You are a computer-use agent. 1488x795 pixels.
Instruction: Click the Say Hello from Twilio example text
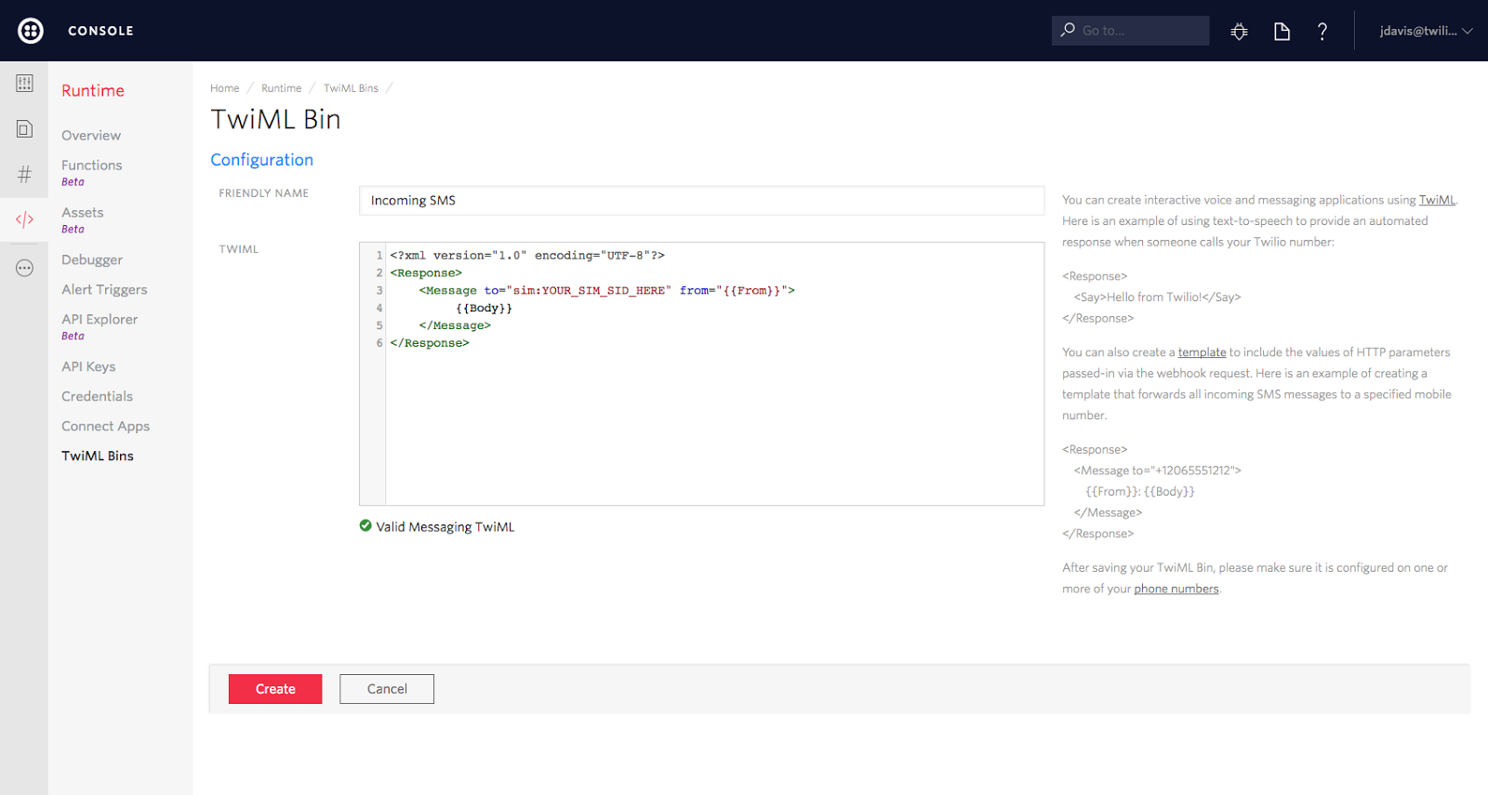(1157, 298)
